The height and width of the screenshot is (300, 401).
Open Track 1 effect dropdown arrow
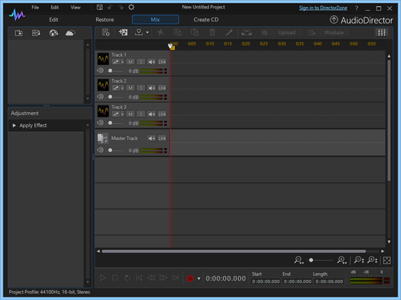(x=123, y=62)
